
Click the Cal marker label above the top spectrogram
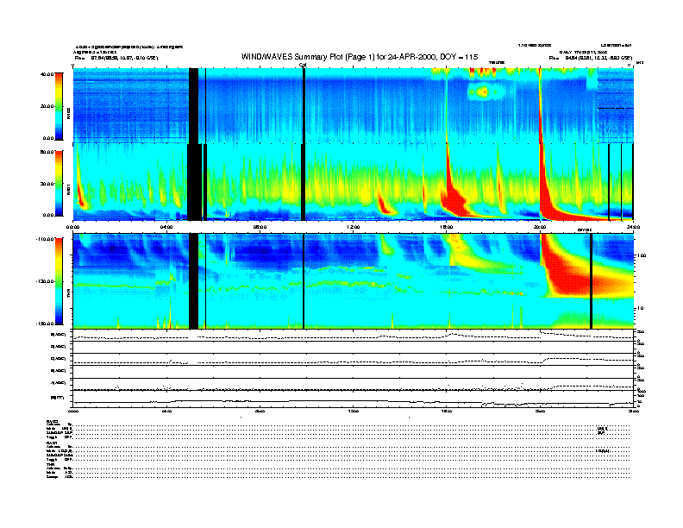click(304, 65)
